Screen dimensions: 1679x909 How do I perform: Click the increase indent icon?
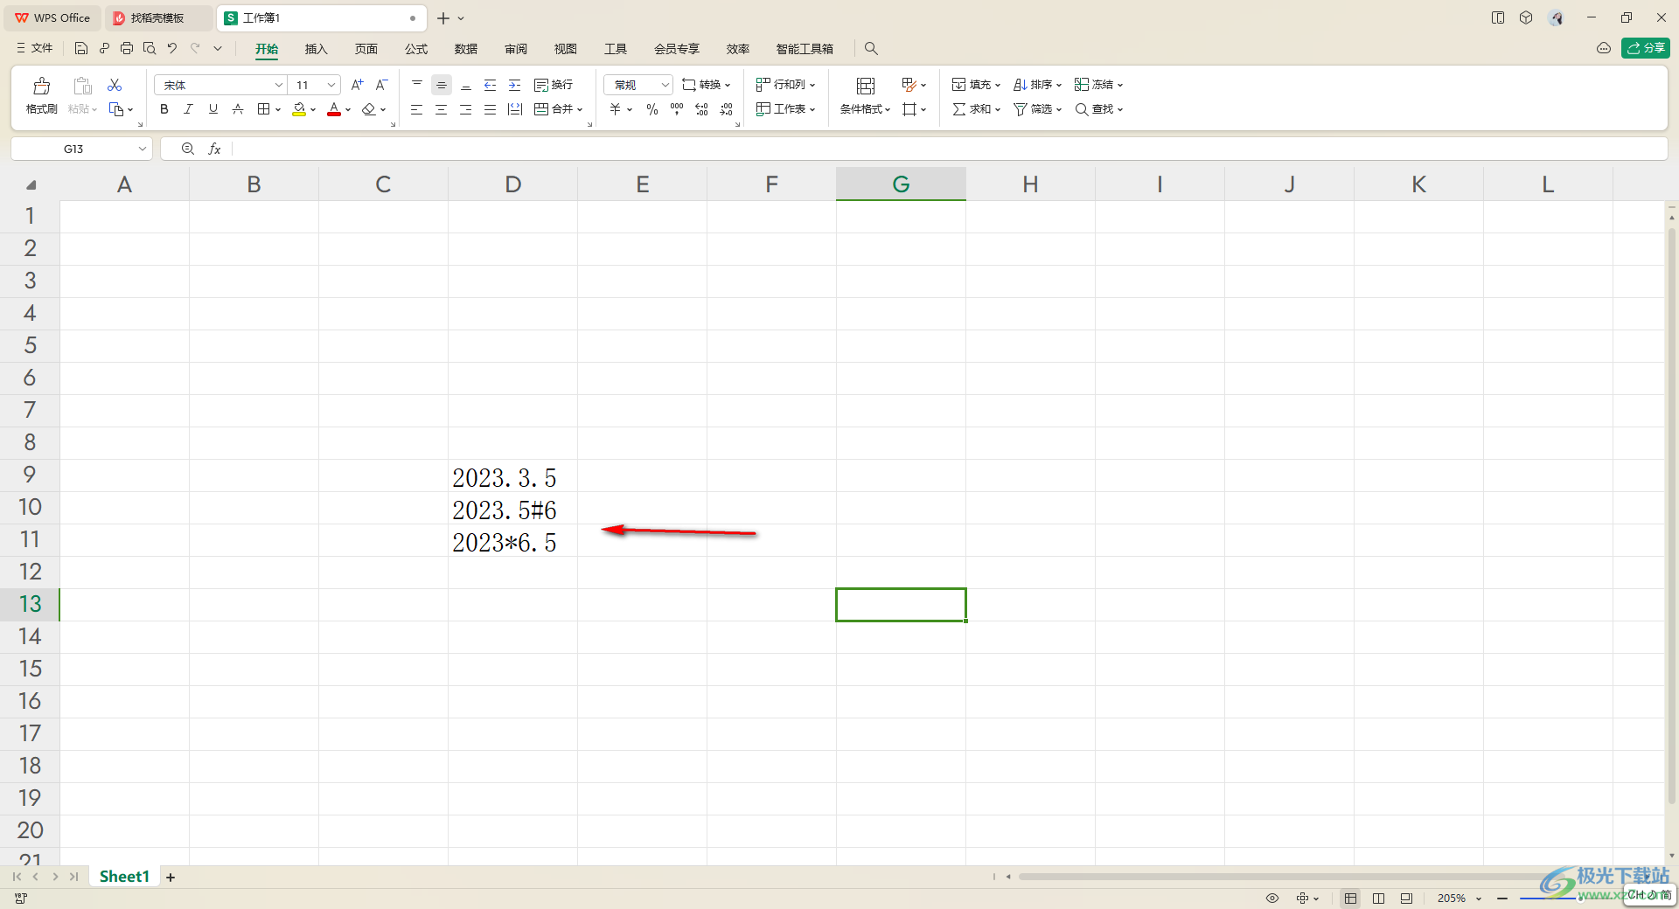[x=515, y=85]
